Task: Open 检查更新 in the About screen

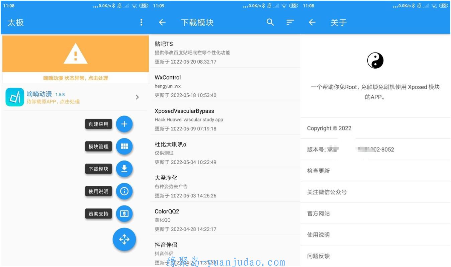Action: [375, 171]
